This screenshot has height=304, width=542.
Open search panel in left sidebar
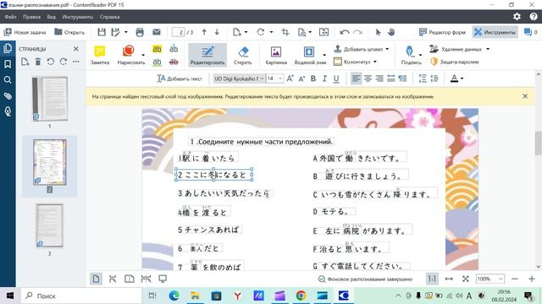(x=8, y=80)
